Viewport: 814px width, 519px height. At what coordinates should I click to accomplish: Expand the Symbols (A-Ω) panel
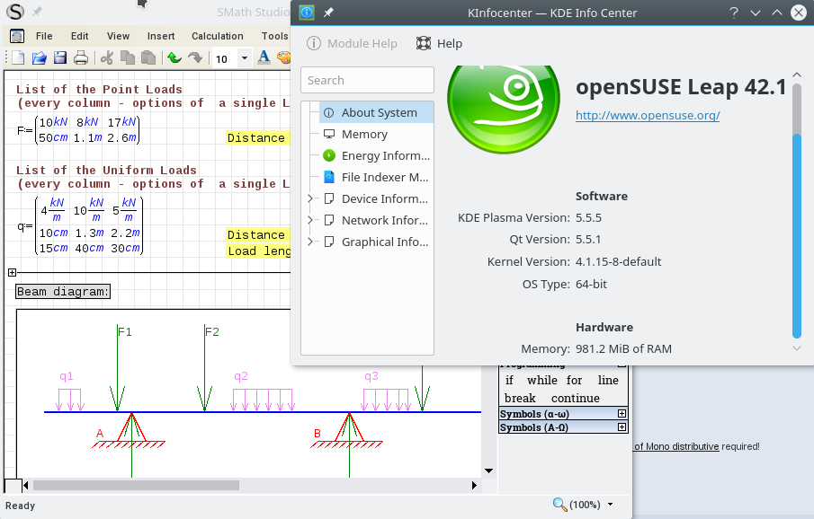coord(622,427)
